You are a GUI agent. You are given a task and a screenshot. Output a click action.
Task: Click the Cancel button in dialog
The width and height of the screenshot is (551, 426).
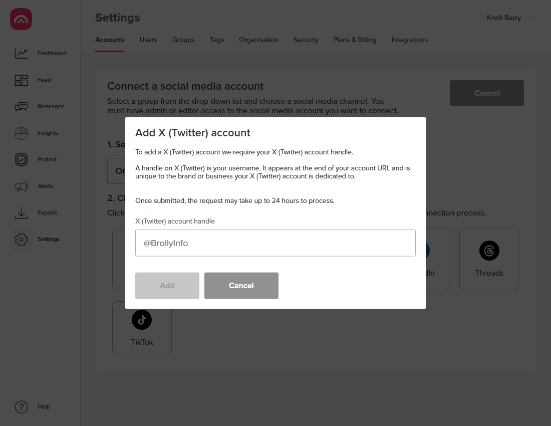241,285
